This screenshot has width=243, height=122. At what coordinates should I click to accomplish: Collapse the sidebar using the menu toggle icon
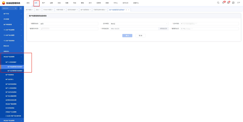click(x=21, y=8)
